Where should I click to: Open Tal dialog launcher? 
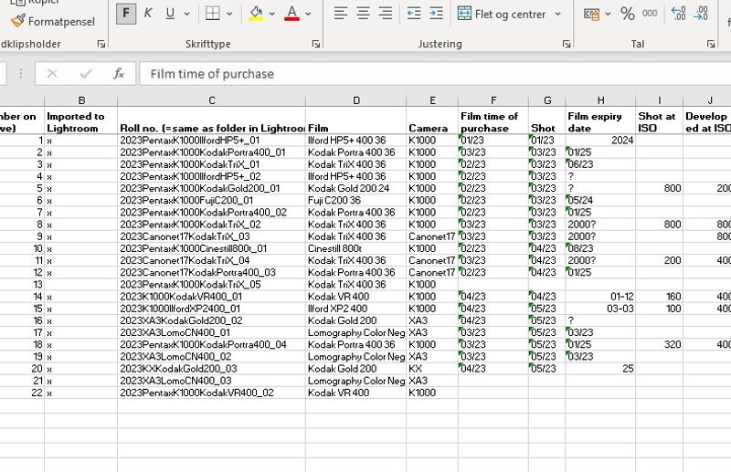(x=711, y=44)
